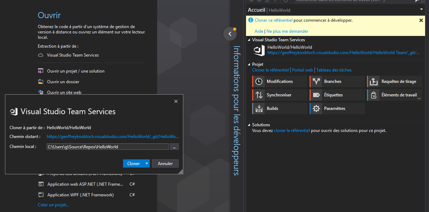The image size is (429, 212).
Task: Click the Application WPF template icon
Action: click(x=41, y=195)
